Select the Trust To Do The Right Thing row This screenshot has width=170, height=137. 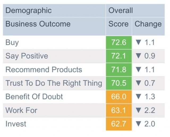click(54, 83)
